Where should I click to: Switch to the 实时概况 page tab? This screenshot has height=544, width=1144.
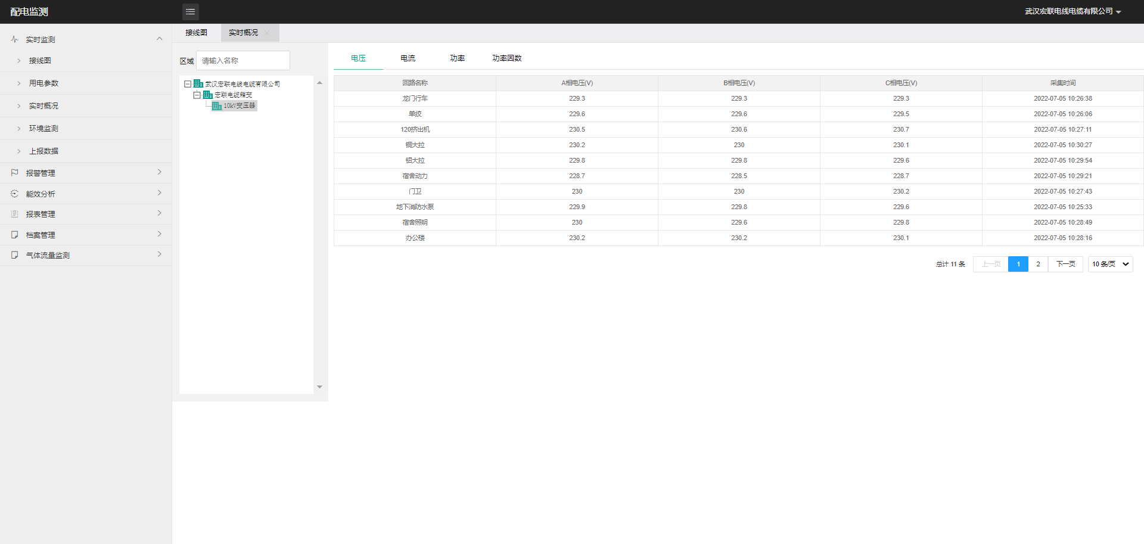click(x=243, y=33)
